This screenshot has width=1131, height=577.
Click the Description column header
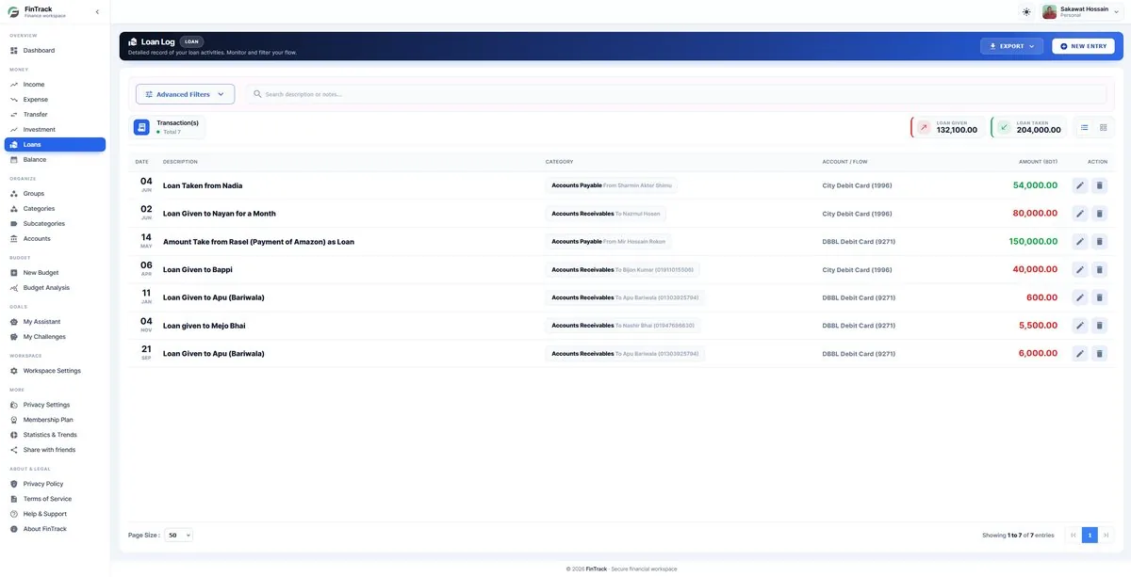pyautogui.click(x=180, y=162)
